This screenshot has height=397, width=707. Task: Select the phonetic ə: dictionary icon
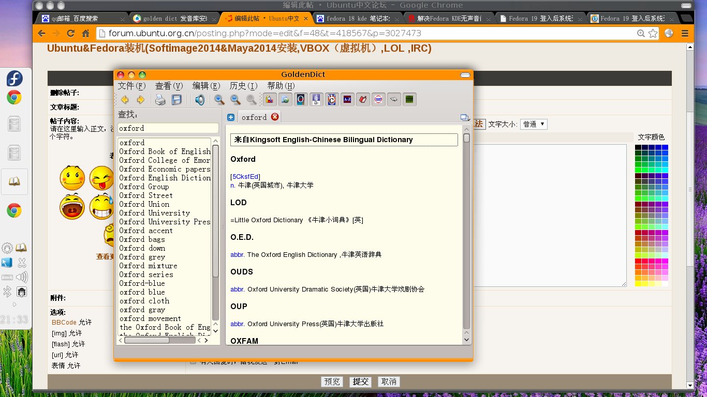click(316, 99)
